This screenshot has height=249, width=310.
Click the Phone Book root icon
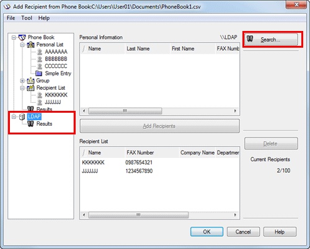pyautogui.click(x=22, y=37)
